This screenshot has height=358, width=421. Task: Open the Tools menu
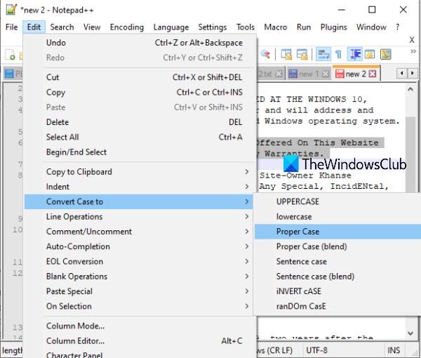pyautogui.click(x=246, y=27)
